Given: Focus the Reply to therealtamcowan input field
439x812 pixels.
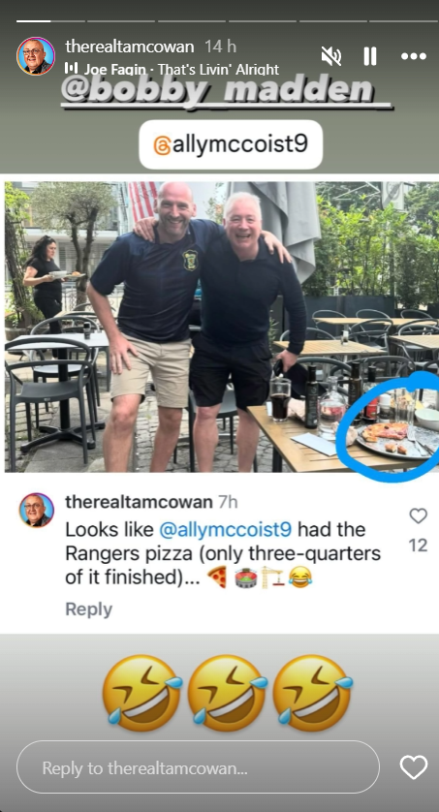Looking at the screenshot, I should coord(198,767).
